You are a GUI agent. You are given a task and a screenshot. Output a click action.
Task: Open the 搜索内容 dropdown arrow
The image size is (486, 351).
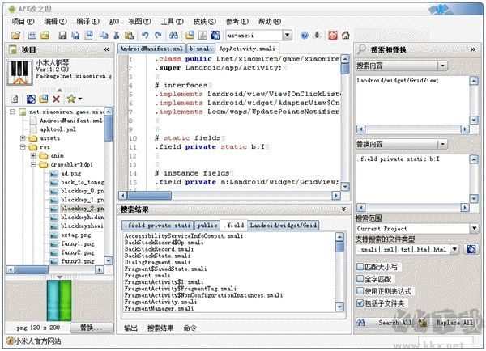click(442, 66)
